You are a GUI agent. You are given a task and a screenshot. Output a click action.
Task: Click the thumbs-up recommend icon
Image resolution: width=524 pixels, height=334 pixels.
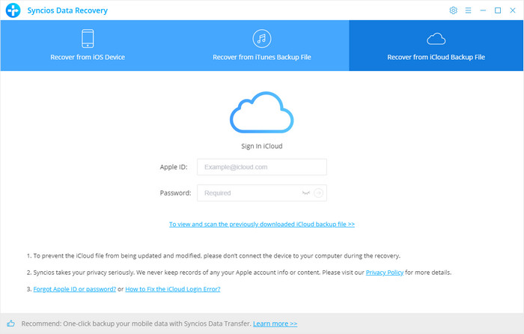tap(10, 324)
